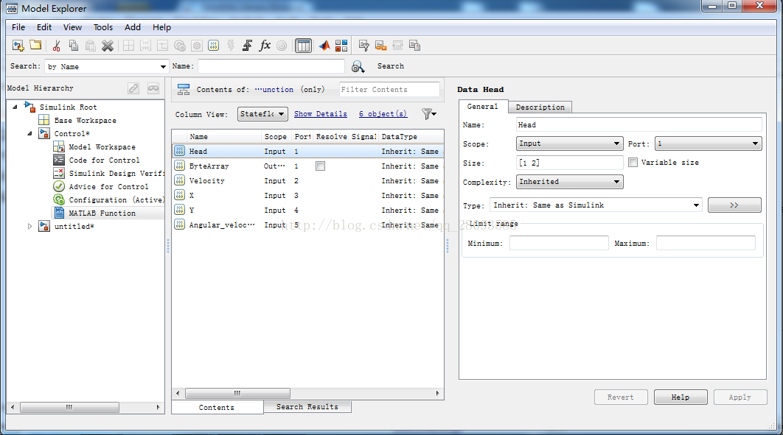Expand the untitled* tree node
The width and height of the screenshot is (783, 435).
point(29,226)
